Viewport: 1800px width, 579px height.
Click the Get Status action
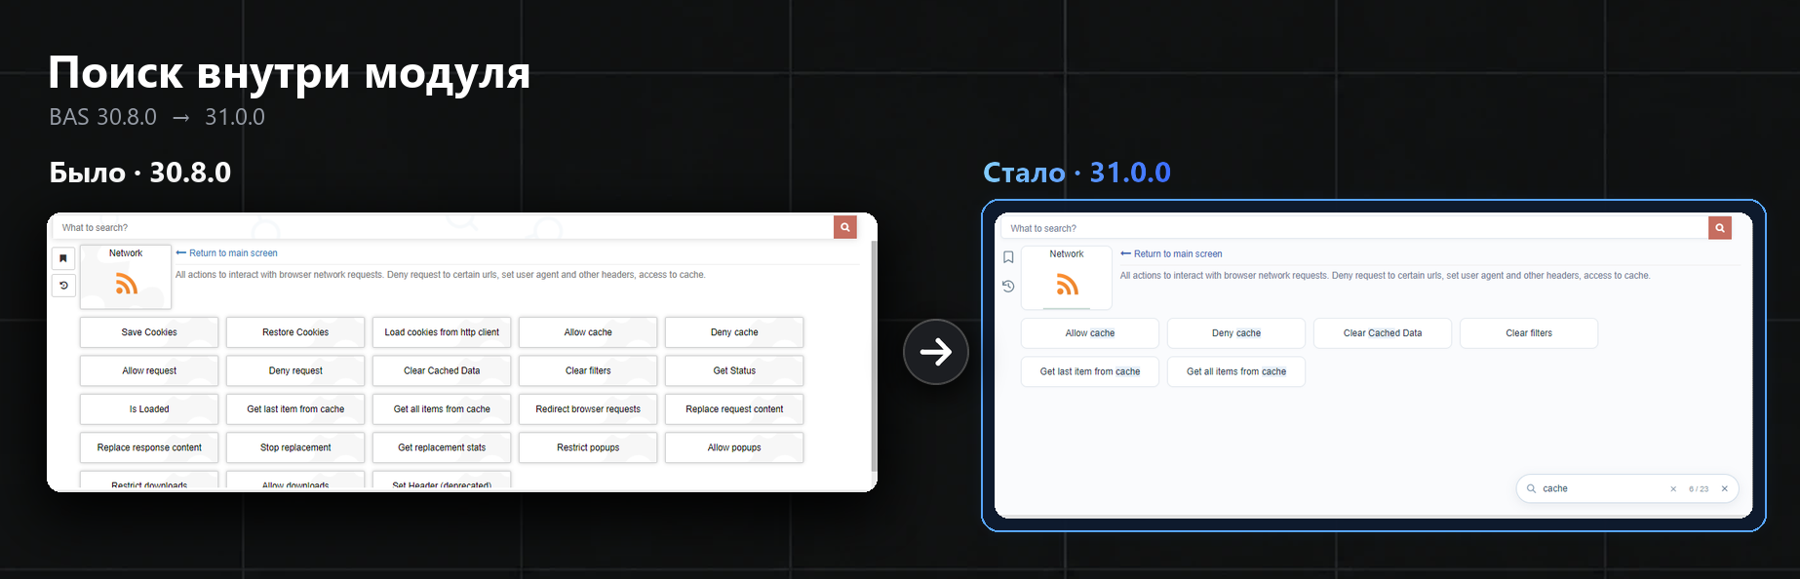point(734,370)
